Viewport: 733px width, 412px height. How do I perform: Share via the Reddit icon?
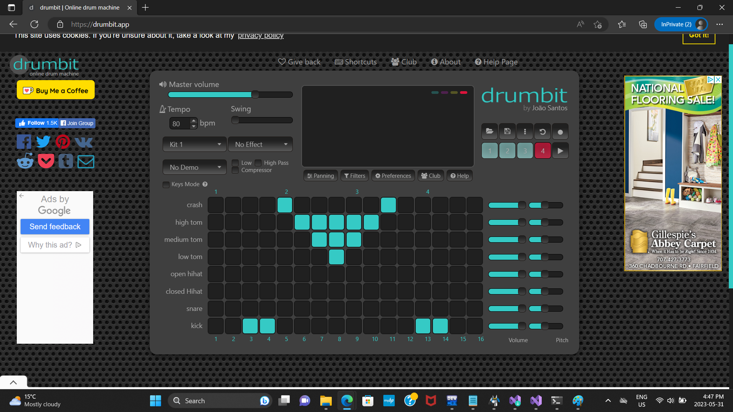(25, 161)
